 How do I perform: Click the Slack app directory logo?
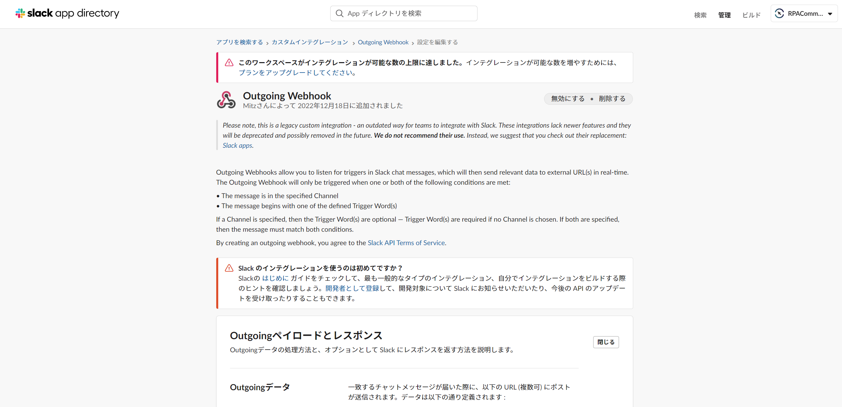tap(67, 13)
